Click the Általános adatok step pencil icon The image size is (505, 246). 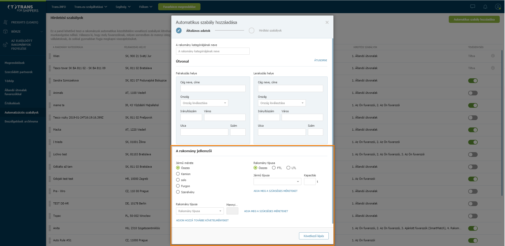tap(179, 30)
